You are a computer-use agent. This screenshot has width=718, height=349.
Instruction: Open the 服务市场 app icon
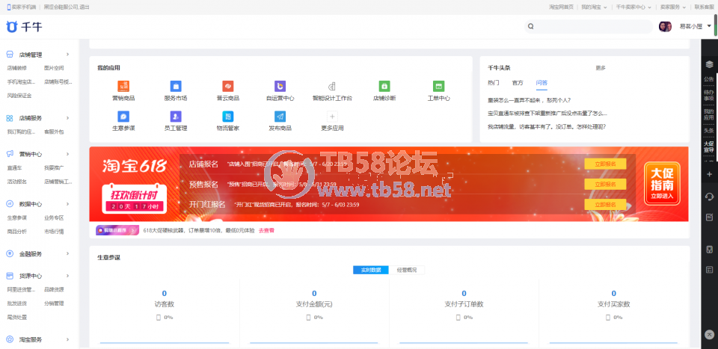(x=176, y=87)
